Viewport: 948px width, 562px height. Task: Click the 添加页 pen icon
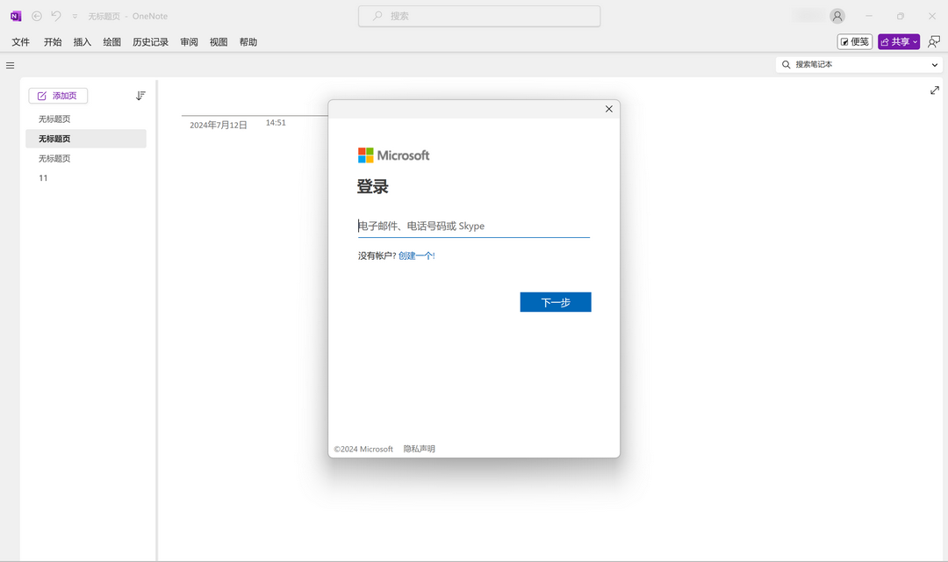click(x=42, y=95)
